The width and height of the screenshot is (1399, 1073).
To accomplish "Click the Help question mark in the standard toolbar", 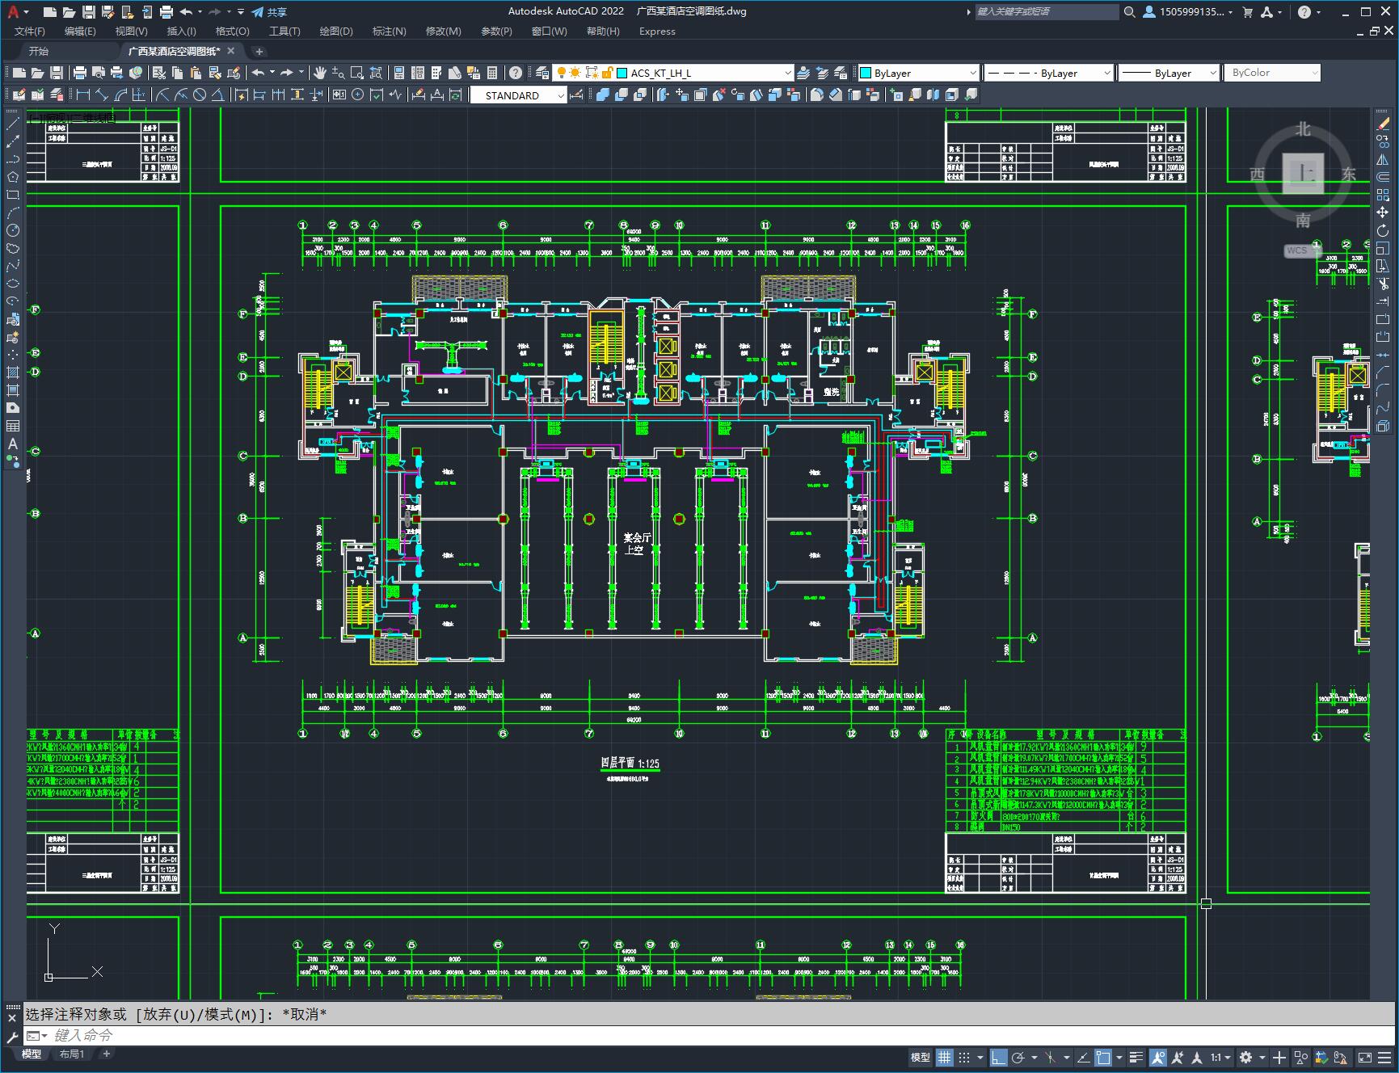I will click(x=515, y=73).
